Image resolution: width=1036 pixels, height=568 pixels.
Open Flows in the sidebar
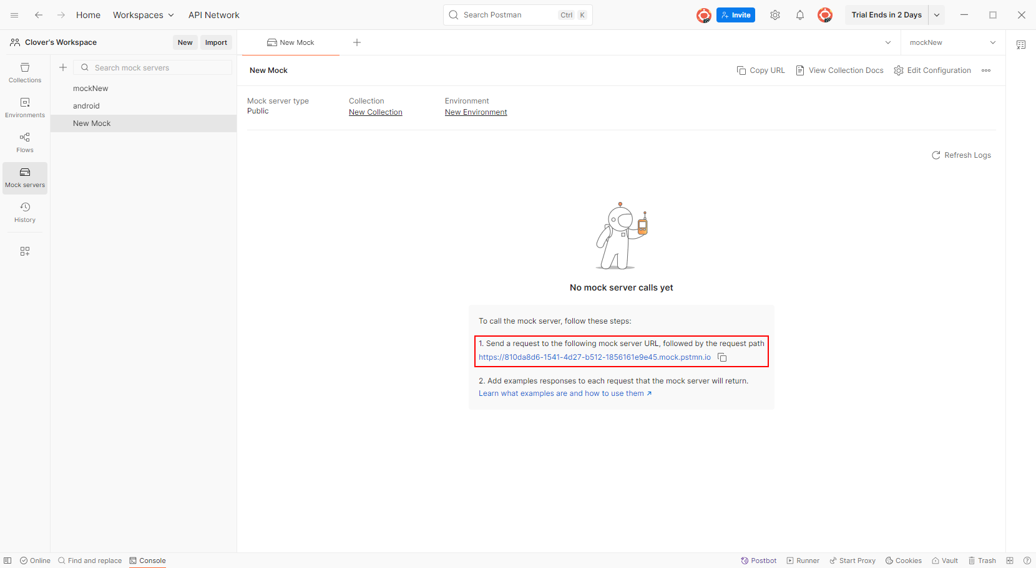pos(25,143)
